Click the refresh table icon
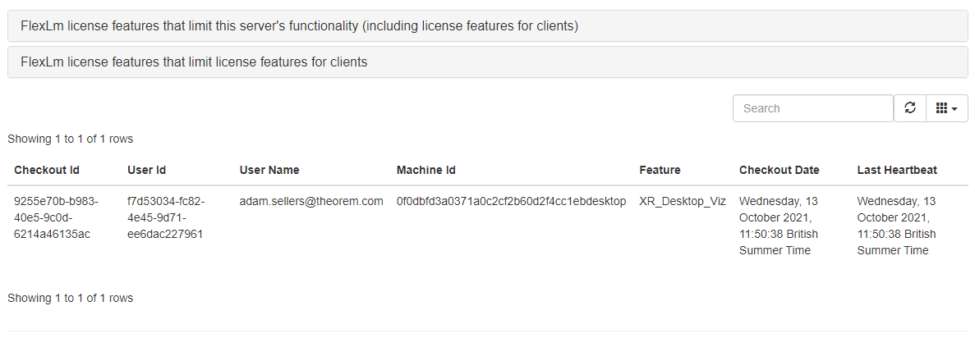Screen dimensions: 975x338 pos(909,108)
